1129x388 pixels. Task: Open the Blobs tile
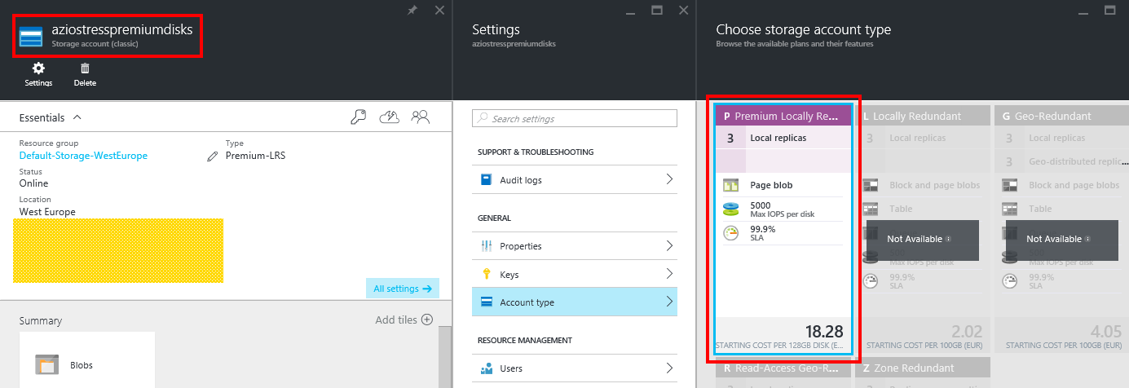pyautogui.click(x=87, y=359)
